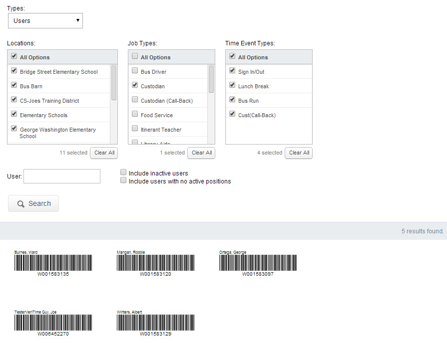Click the Job Types list scrollbar
The height and width of the screenshot is (344, 447).
(x=211, y=79)
